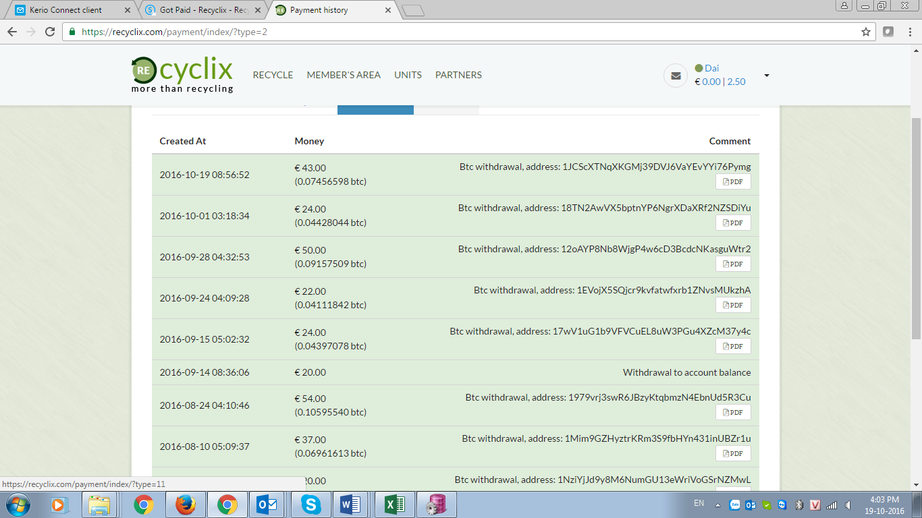Bookmark this page with the star icon
Image resolution: width=922 pixels, height=518 pixels.
tap(866, 32)
